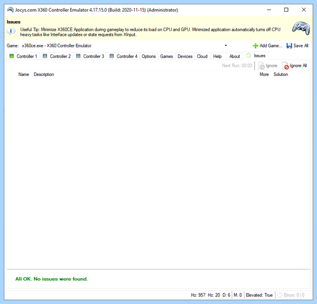Image resolution: width=317 pixels, height=304 pixels.
Task: Click the Name column header
Action: point(24,74)
